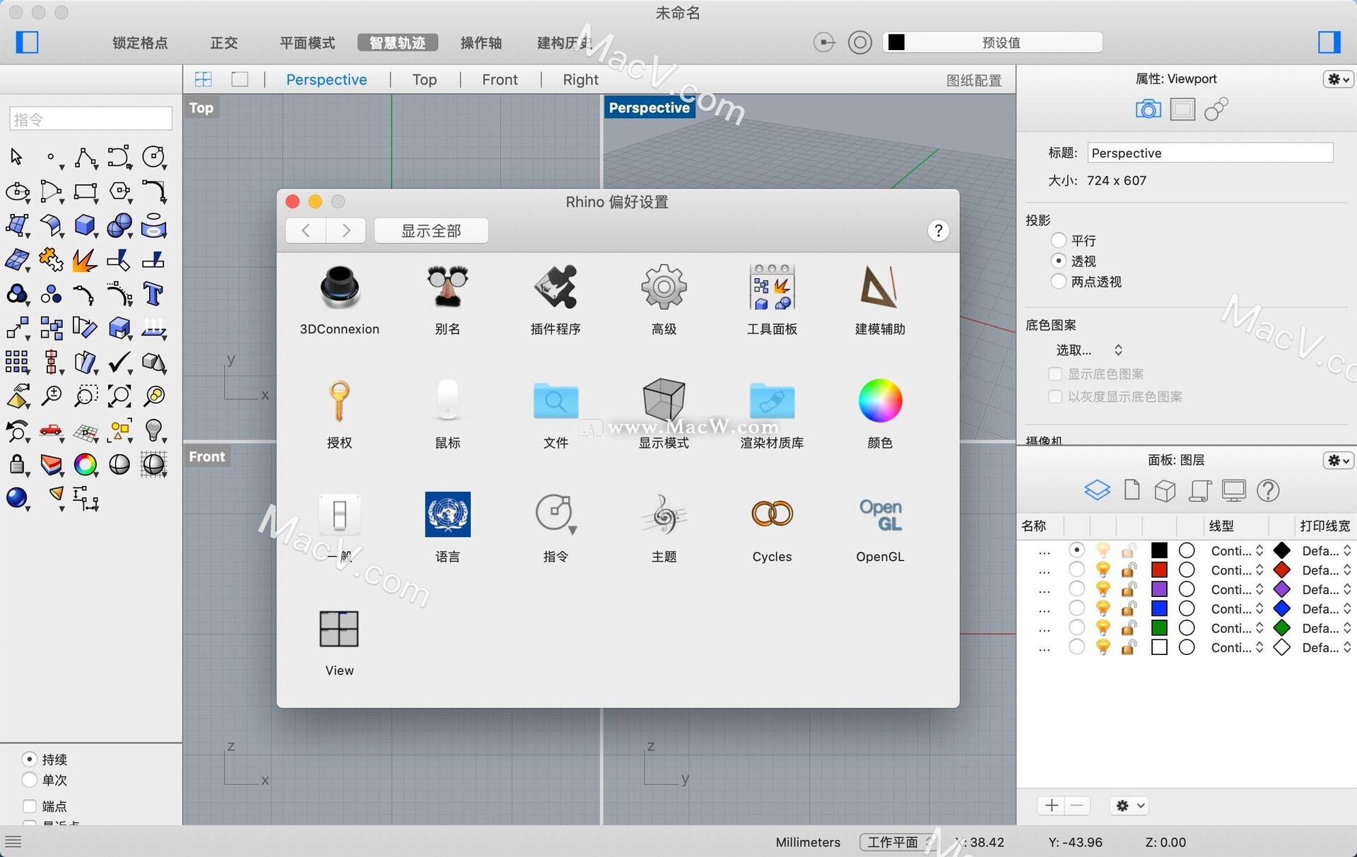Select the arrow selection tool in the sidebar
This screenshot has height=857, width=1357.
17,157
